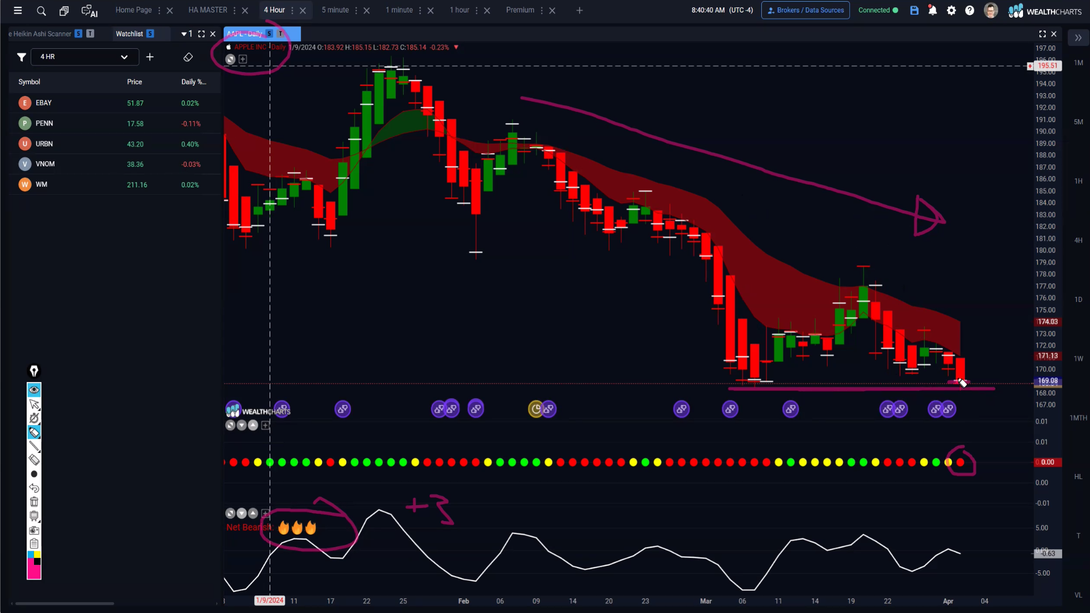Select the 4H timeframe on right rail
The image size is (1090, 613).
(x=1078, y=241)
